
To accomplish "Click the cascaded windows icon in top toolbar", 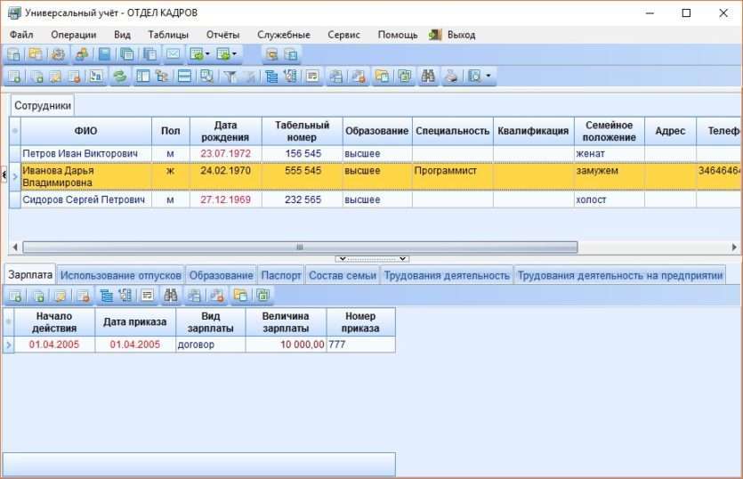I will click(x=127, y=54).
